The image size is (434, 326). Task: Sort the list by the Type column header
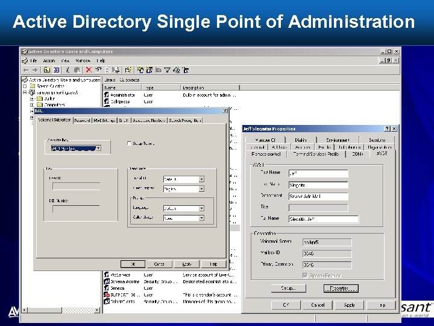pyautogui.click(x=162, y=88)
